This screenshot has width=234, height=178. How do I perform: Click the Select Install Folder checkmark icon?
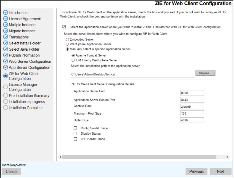(x=5, y=43)
